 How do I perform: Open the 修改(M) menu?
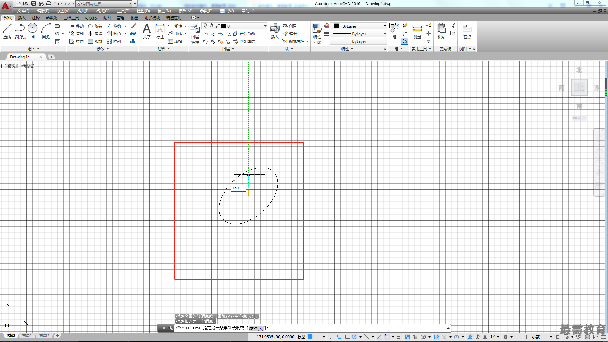(185, 11)
